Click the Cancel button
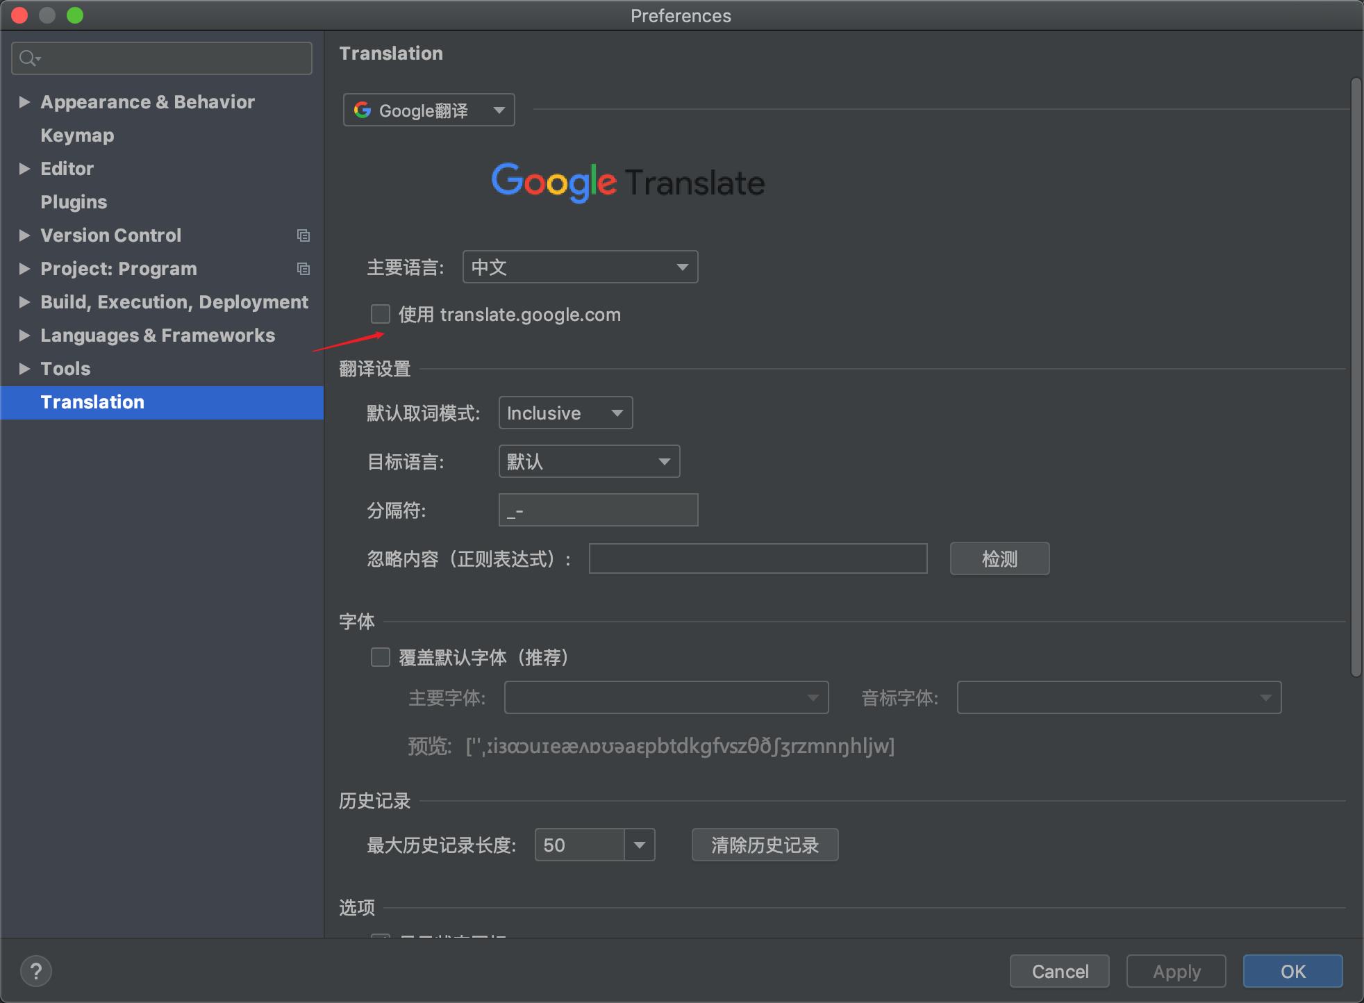 coord(1060,971)
